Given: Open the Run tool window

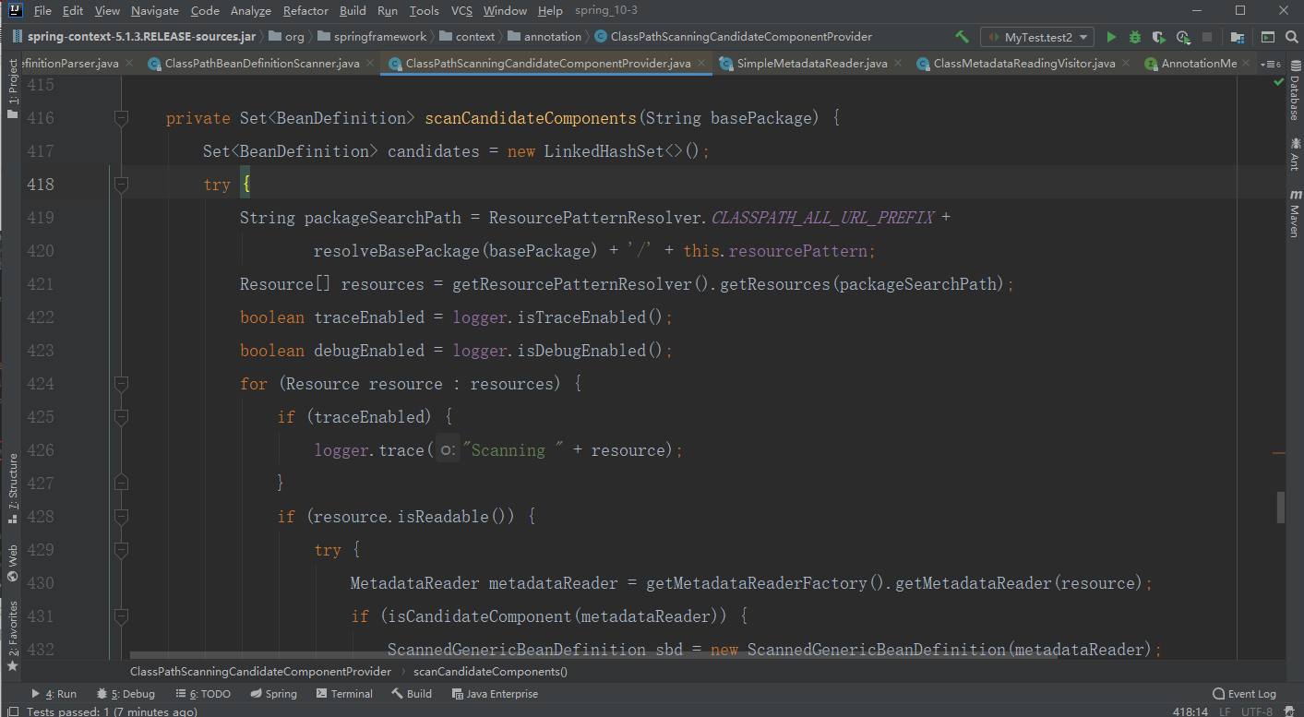Looking at the screenshot, I should 54,694.
